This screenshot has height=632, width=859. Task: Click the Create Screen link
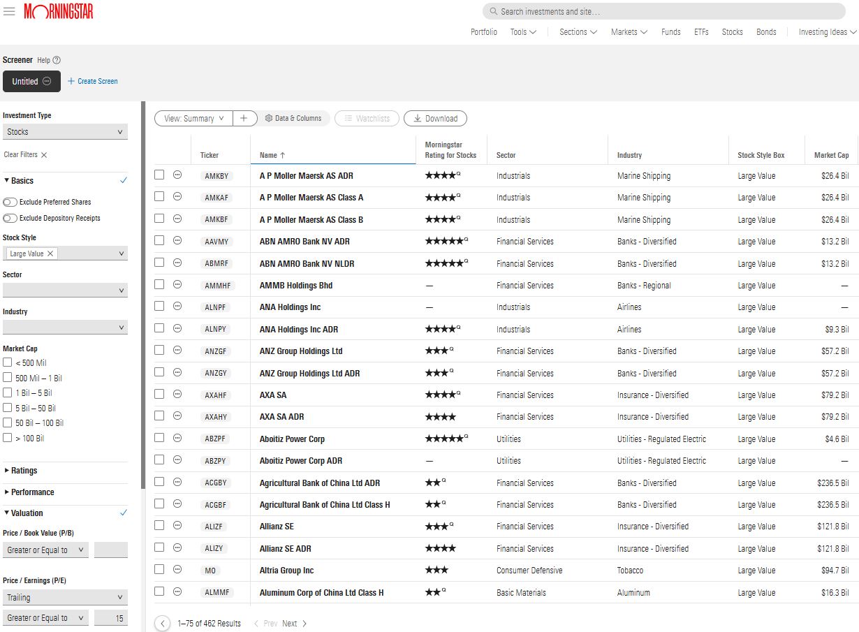(93, 81)
